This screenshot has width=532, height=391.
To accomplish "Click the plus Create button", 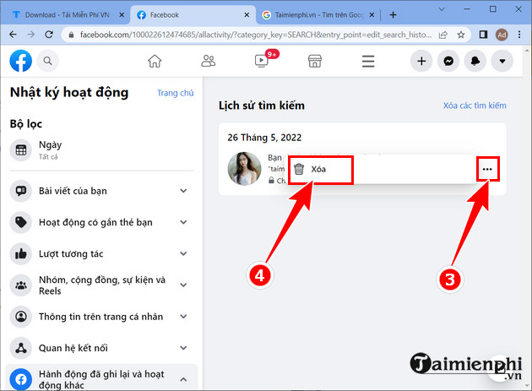I will (x=421, y=61).
